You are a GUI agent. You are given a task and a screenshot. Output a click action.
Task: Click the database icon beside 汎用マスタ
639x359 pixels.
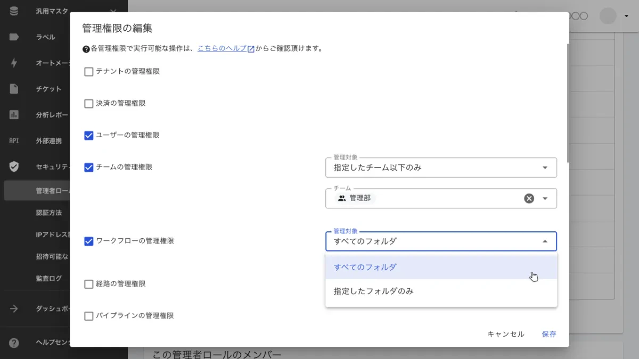[x=14, y=11]
